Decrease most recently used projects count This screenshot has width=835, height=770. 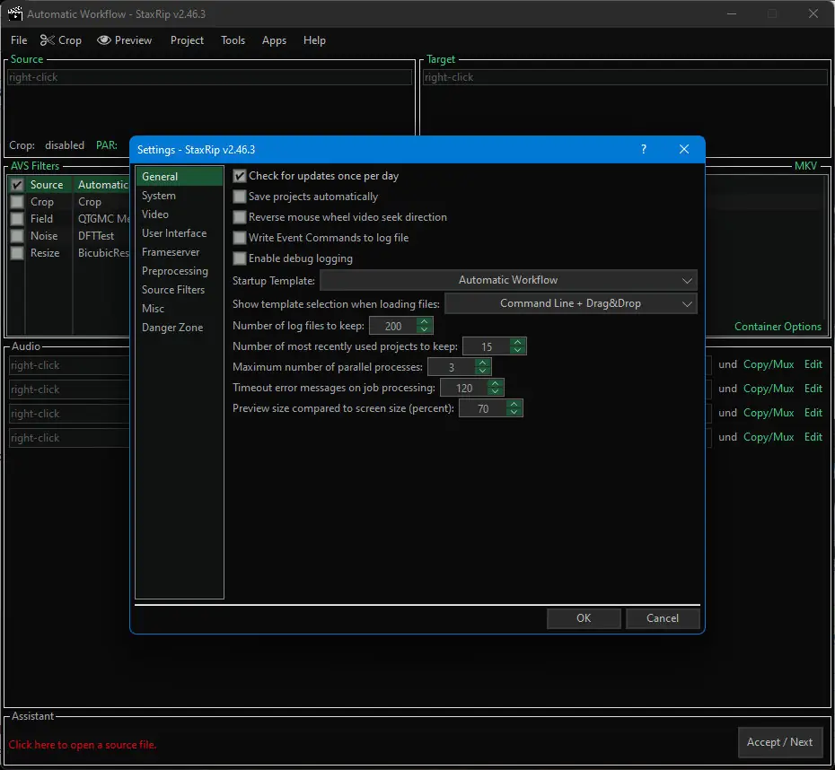click(x=517, y=350)
